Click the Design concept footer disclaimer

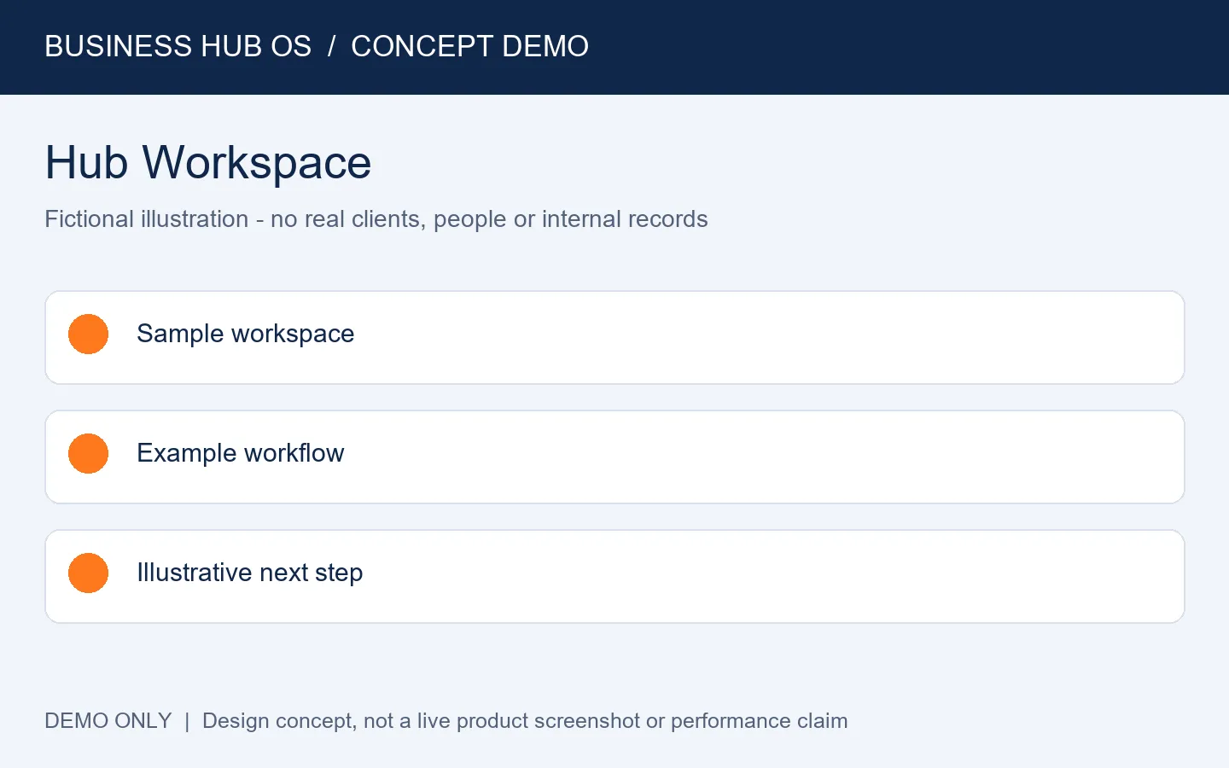pyautogui.click(x=525, y=721)
